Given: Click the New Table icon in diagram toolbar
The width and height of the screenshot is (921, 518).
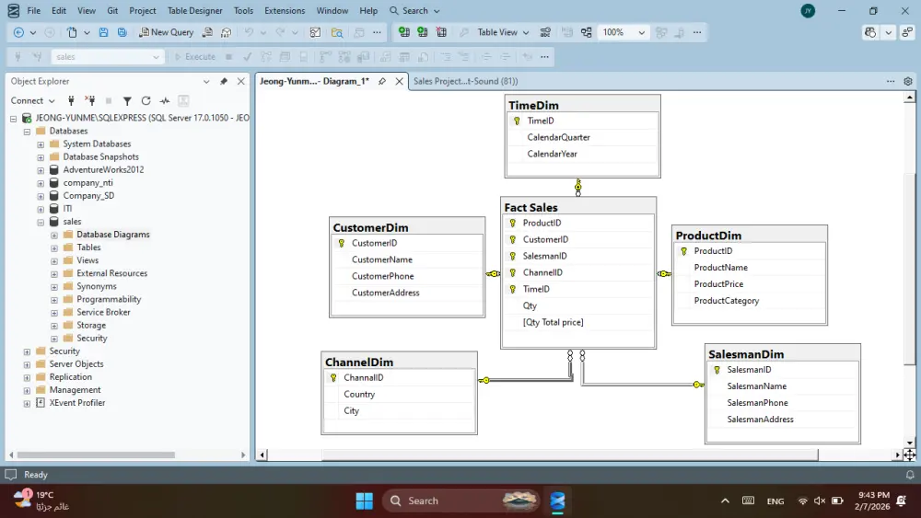Looking at the screenshot, I should pyautogui.click(x=403, y=32).
